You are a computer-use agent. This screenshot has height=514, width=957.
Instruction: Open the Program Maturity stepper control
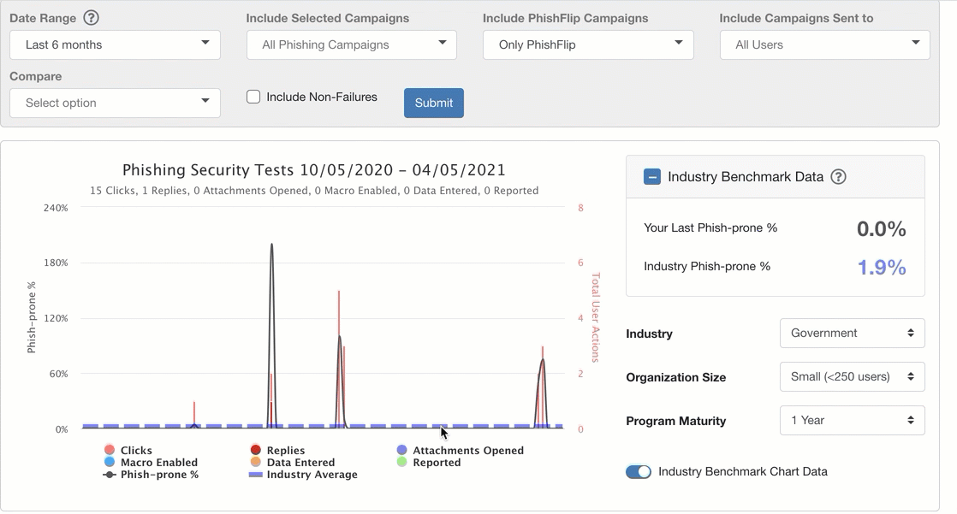point(852,420)
